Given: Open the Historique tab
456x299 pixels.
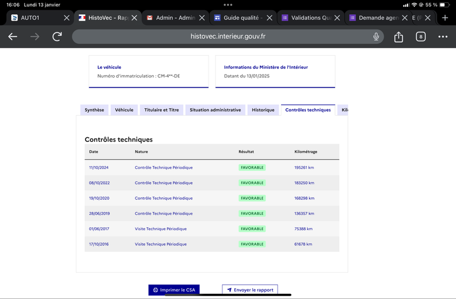Looking at the screenshot, I should [263, 110].
